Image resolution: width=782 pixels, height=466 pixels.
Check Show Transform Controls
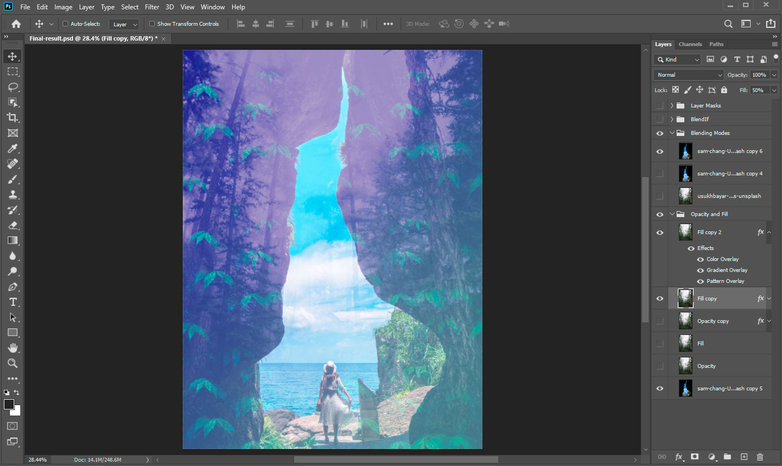point(152,24)
